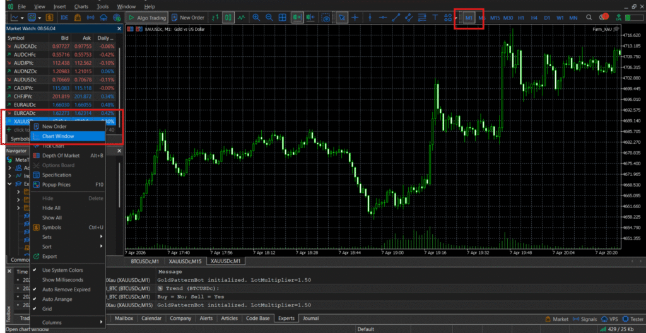Zoom in on the chart
The width and height of the screenshot is (646, 333).
[x=256, y=18]
